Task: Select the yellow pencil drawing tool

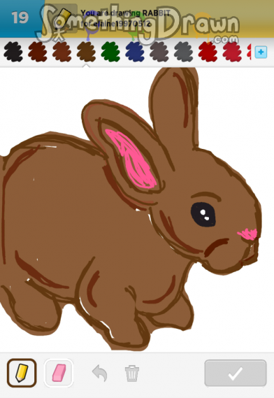Action: tap(22, 373)
